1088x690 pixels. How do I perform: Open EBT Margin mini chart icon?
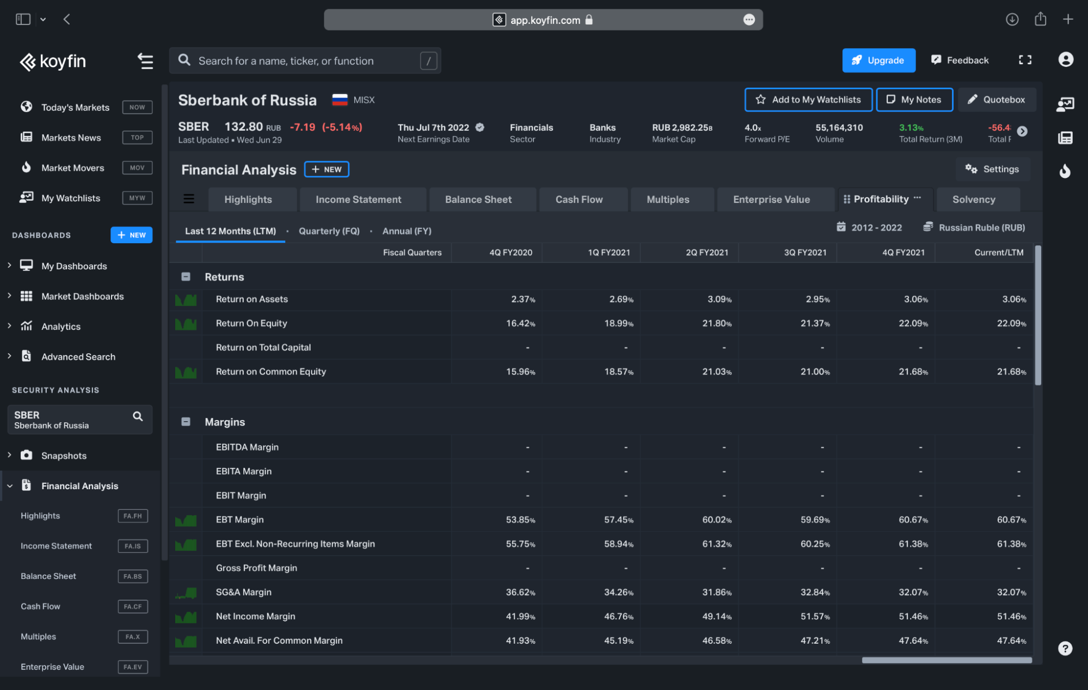point(186,520)
